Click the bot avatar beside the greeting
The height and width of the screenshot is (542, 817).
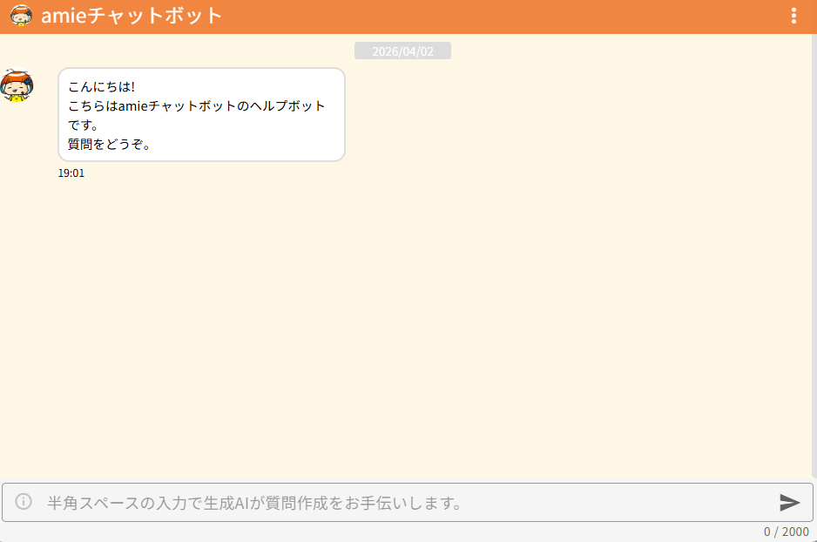point(17,86)
